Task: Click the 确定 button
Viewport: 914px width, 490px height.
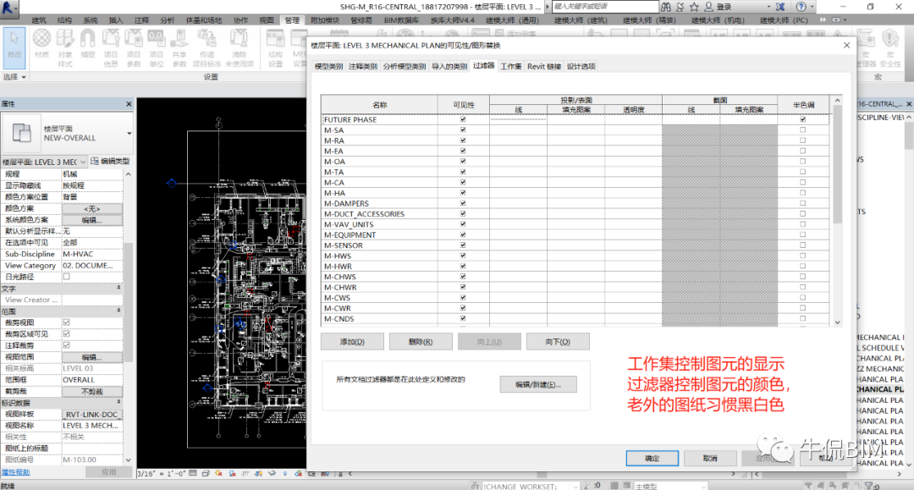Action: coord(652,459)
